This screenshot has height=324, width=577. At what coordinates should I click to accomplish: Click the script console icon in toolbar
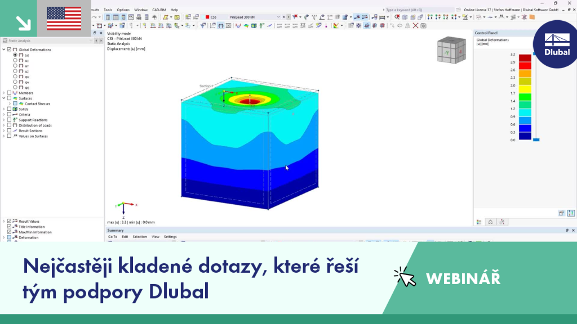[x=131, y=17]
